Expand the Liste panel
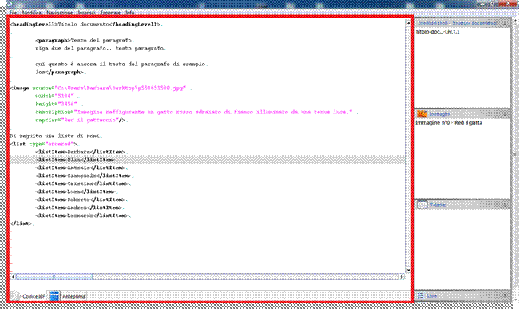 (505, 295)
